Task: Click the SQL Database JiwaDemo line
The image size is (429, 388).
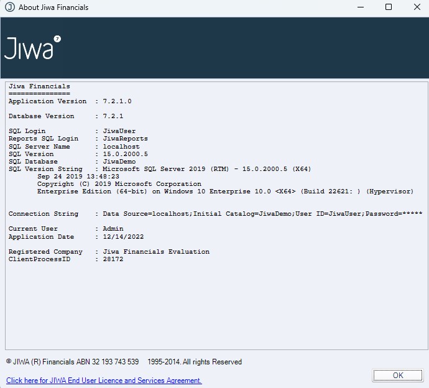Action: tap(71, 162)
